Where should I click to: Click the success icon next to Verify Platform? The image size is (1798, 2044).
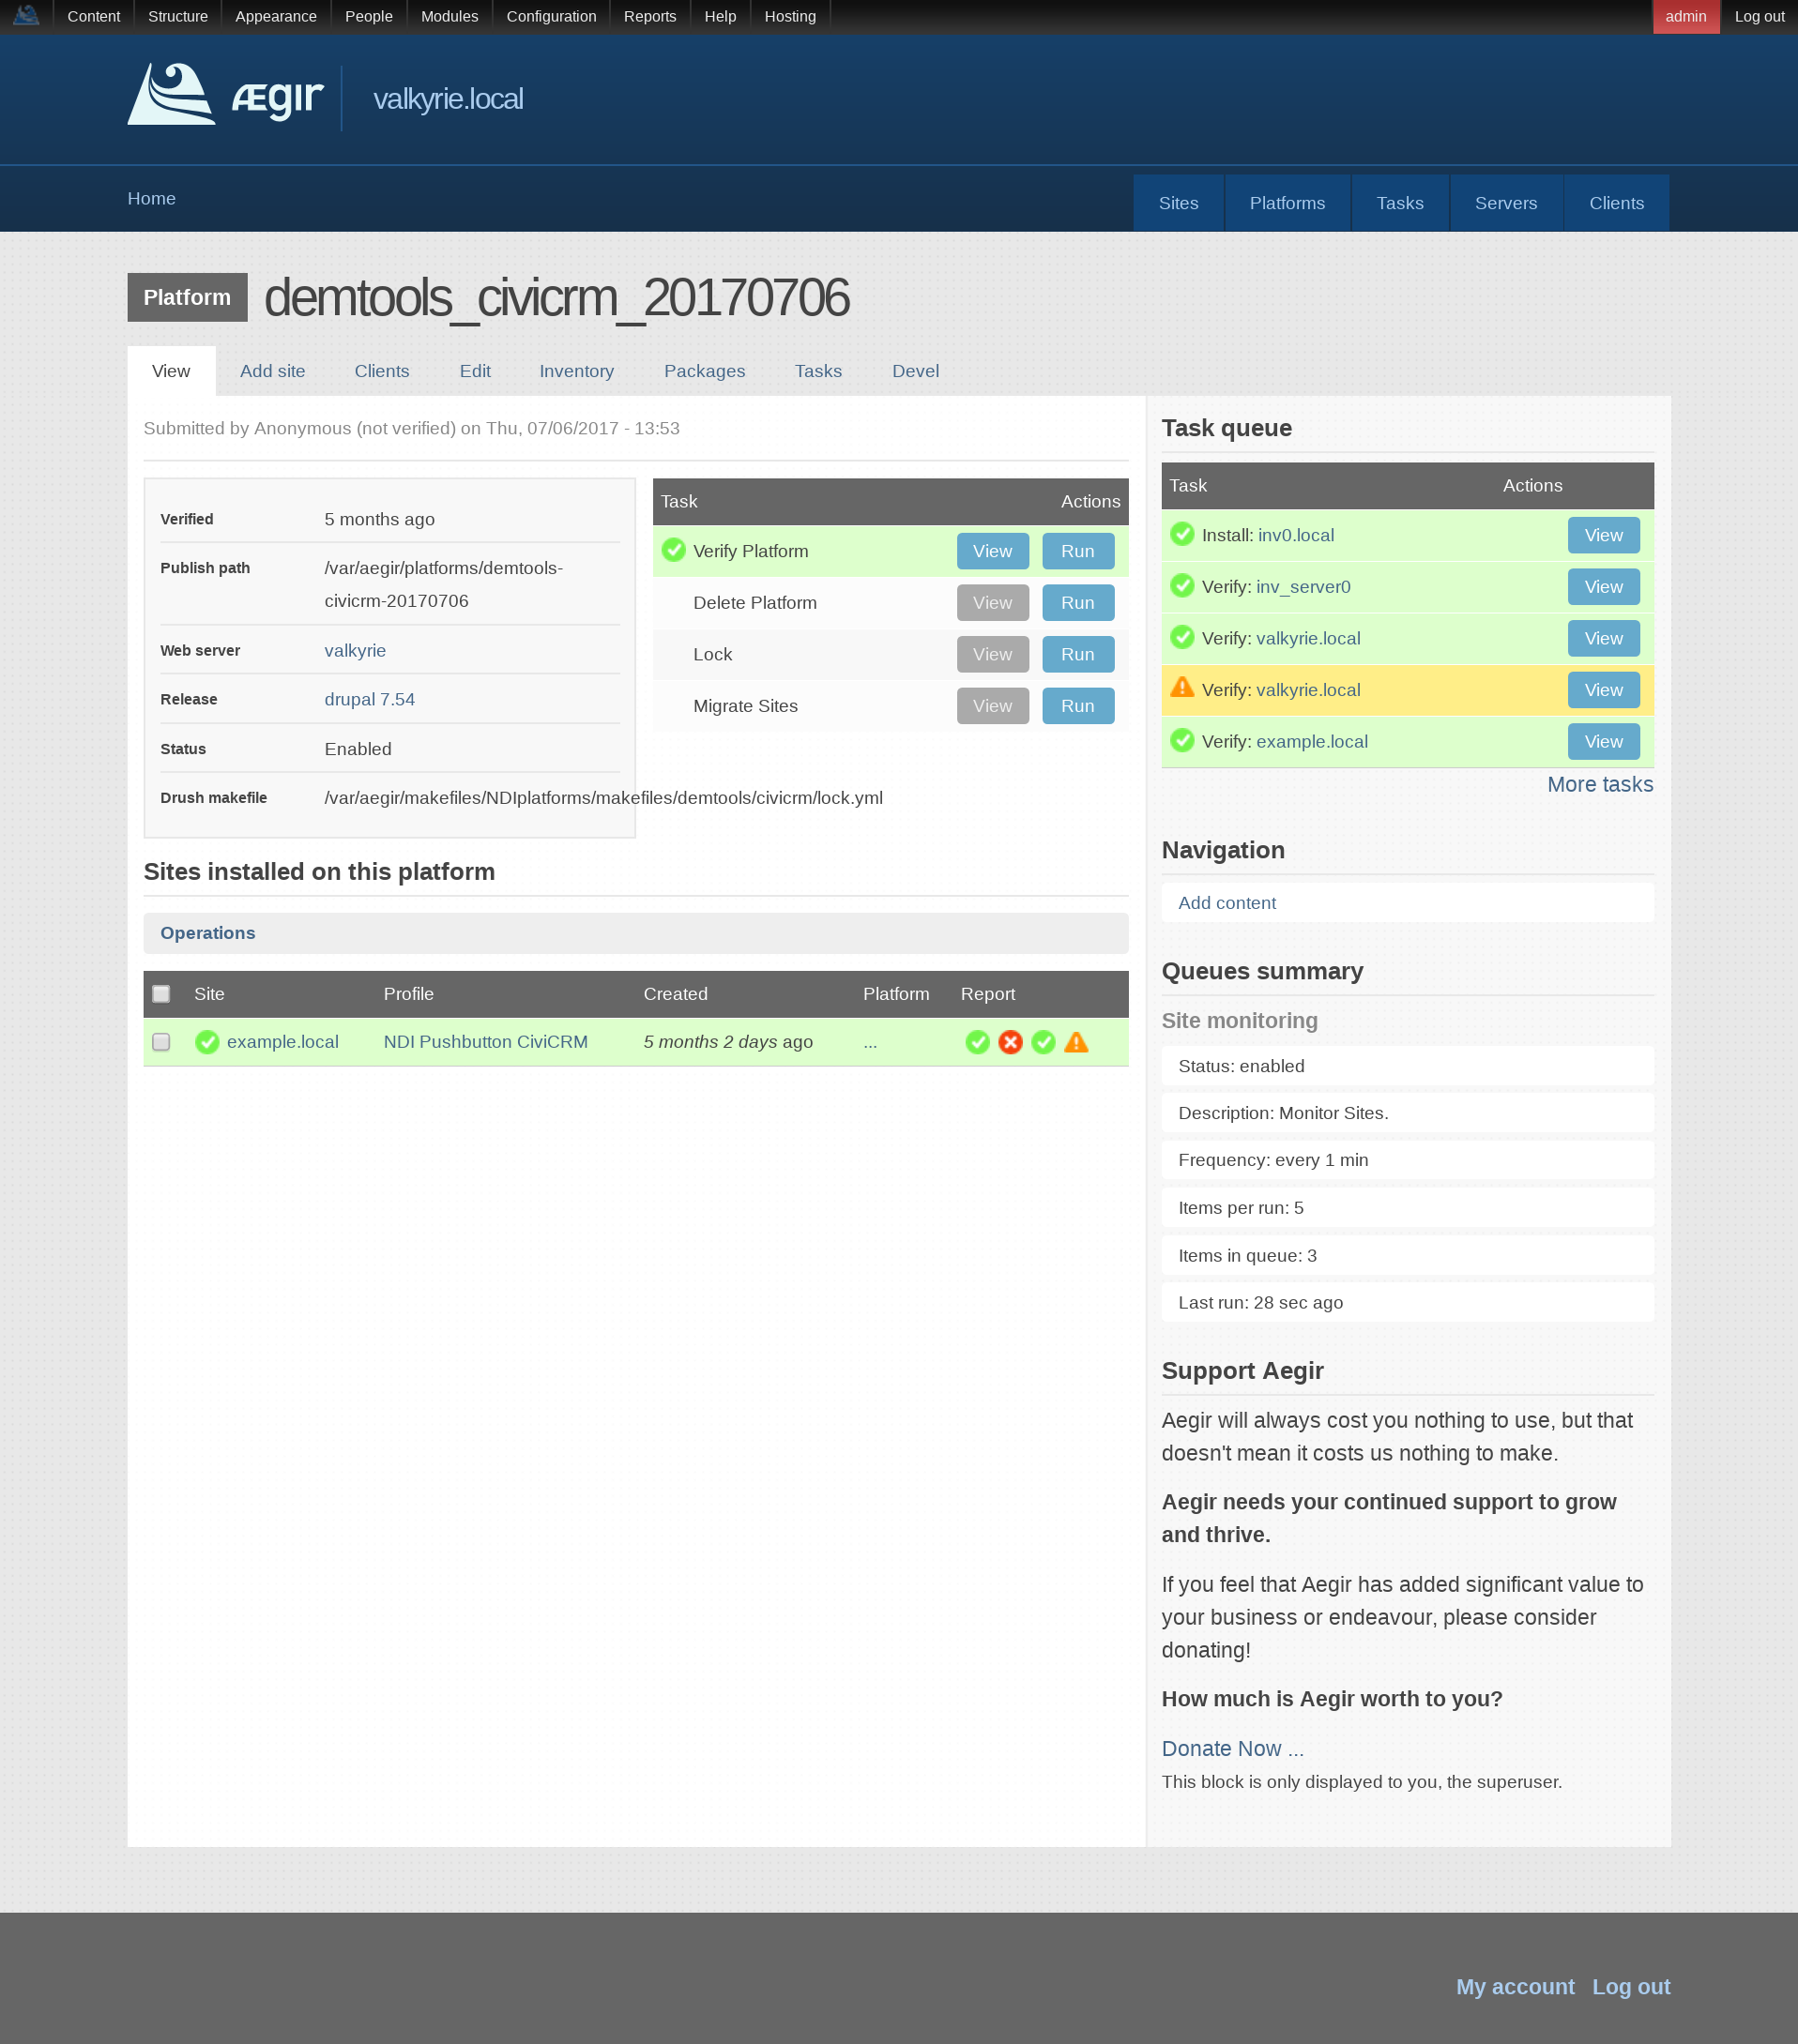click(674, 551)
